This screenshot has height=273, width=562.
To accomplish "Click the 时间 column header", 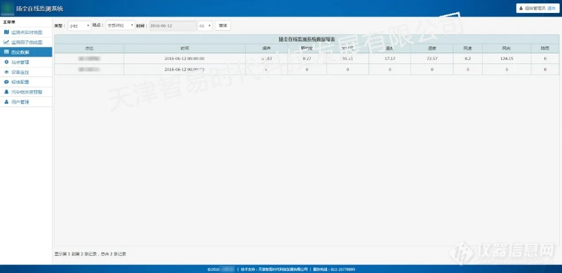I will click(185, 48).
